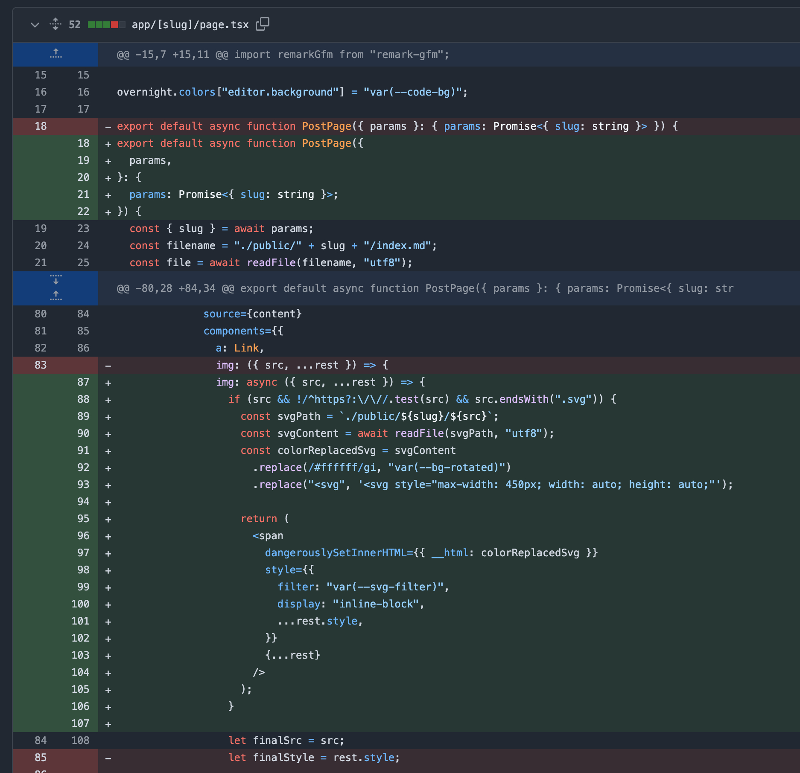Click the expand all lines icon in file header
The width and height of the screenshot is (800, 773).
(55, 24)
